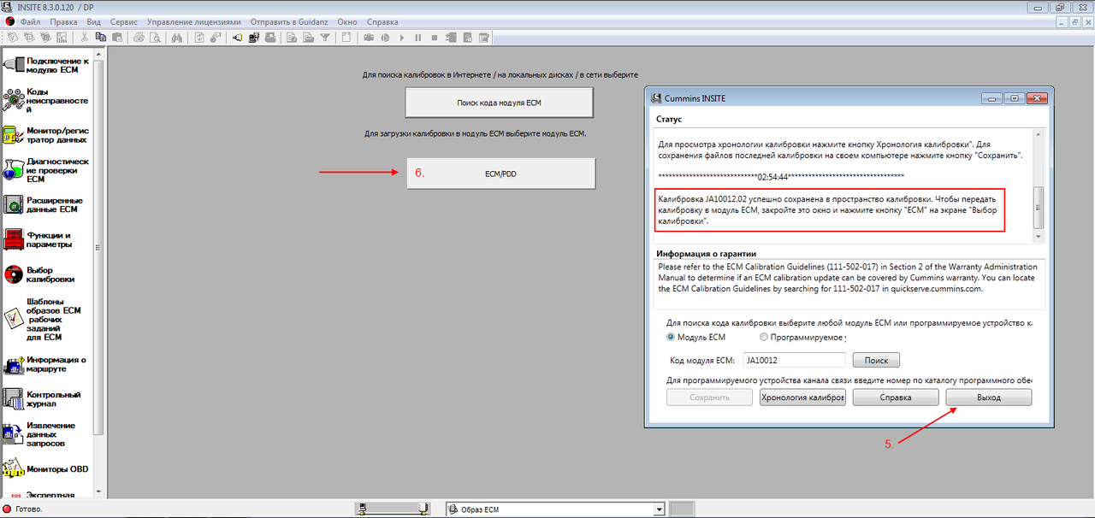Click 'Поиск кода модуля ECM' button
This screenshot has height=518, width=1095.
(x=499, y=103)
